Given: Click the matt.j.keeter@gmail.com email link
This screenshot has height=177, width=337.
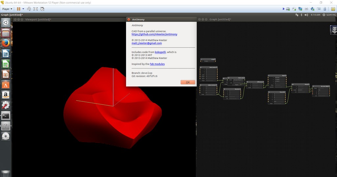Looking at the screenshot, I should pyautogui.click(x=146, y=43).
